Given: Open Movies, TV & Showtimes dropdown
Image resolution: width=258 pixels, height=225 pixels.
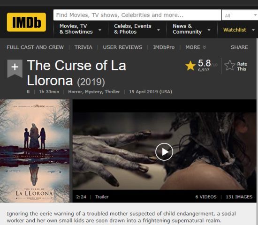Looking at the screenshot, I should click(x=80, y=29).
